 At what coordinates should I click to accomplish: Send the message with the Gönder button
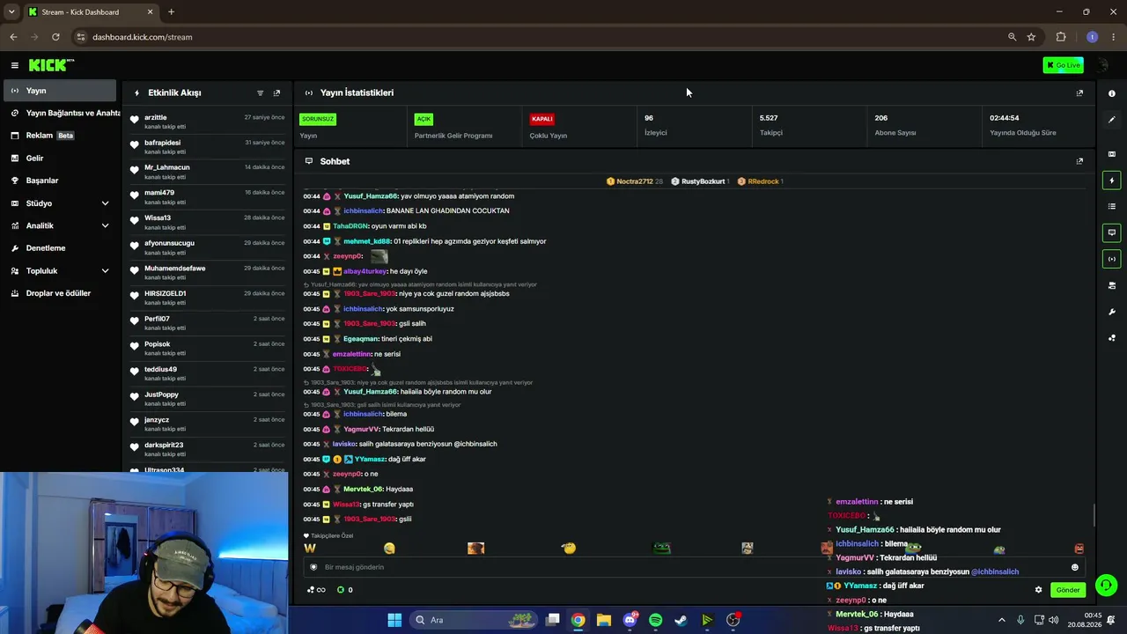tap(1068, 590)
